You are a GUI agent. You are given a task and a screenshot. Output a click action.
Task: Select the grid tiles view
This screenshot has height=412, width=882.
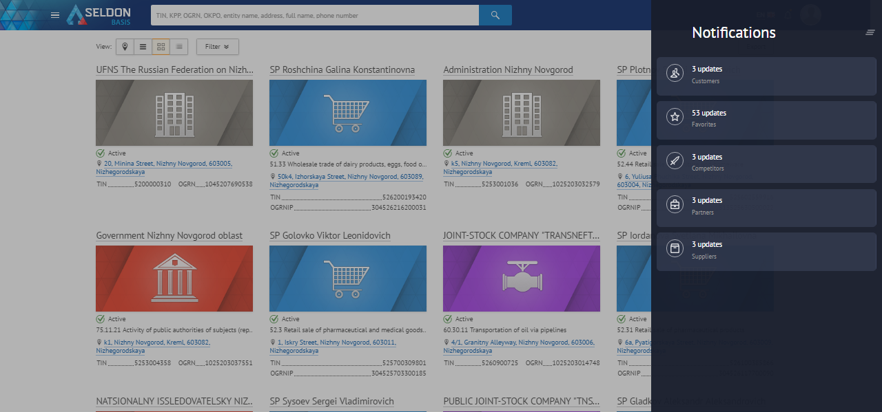[x=161, y=47]
